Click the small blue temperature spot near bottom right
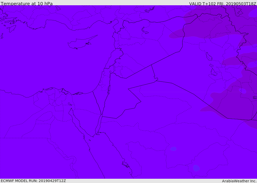 (196, 168)
